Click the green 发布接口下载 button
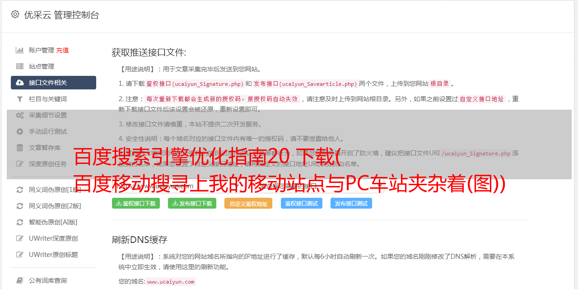578x289 pixels. pyautogui.click(x=192, y=203)
